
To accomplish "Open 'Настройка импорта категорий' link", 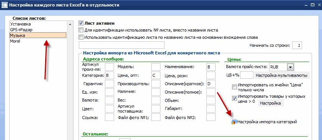I will (x=267, y=122).
